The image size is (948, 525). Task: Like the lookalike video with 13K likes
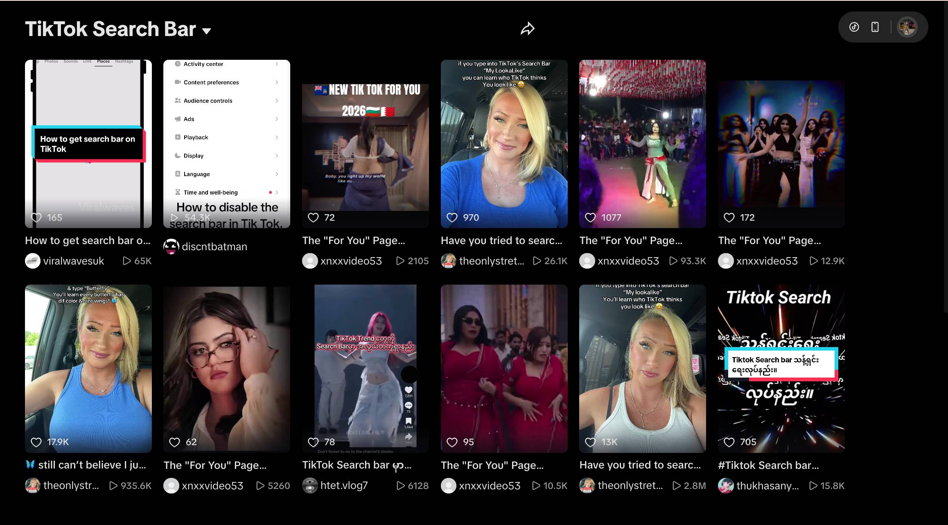[x=590, y=442]
